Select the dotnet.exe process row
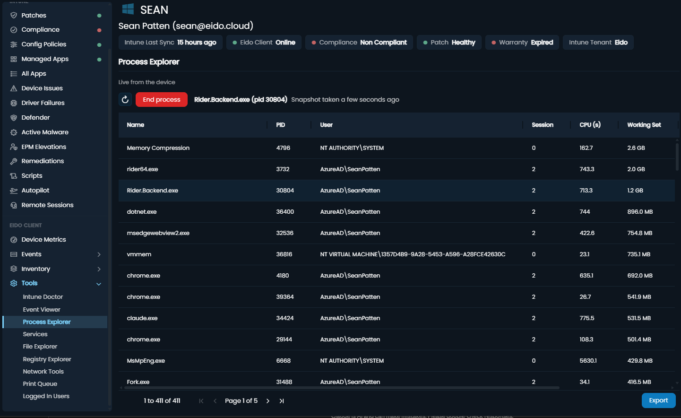Viewport: 681px width, 418px height. pos(397,212)
